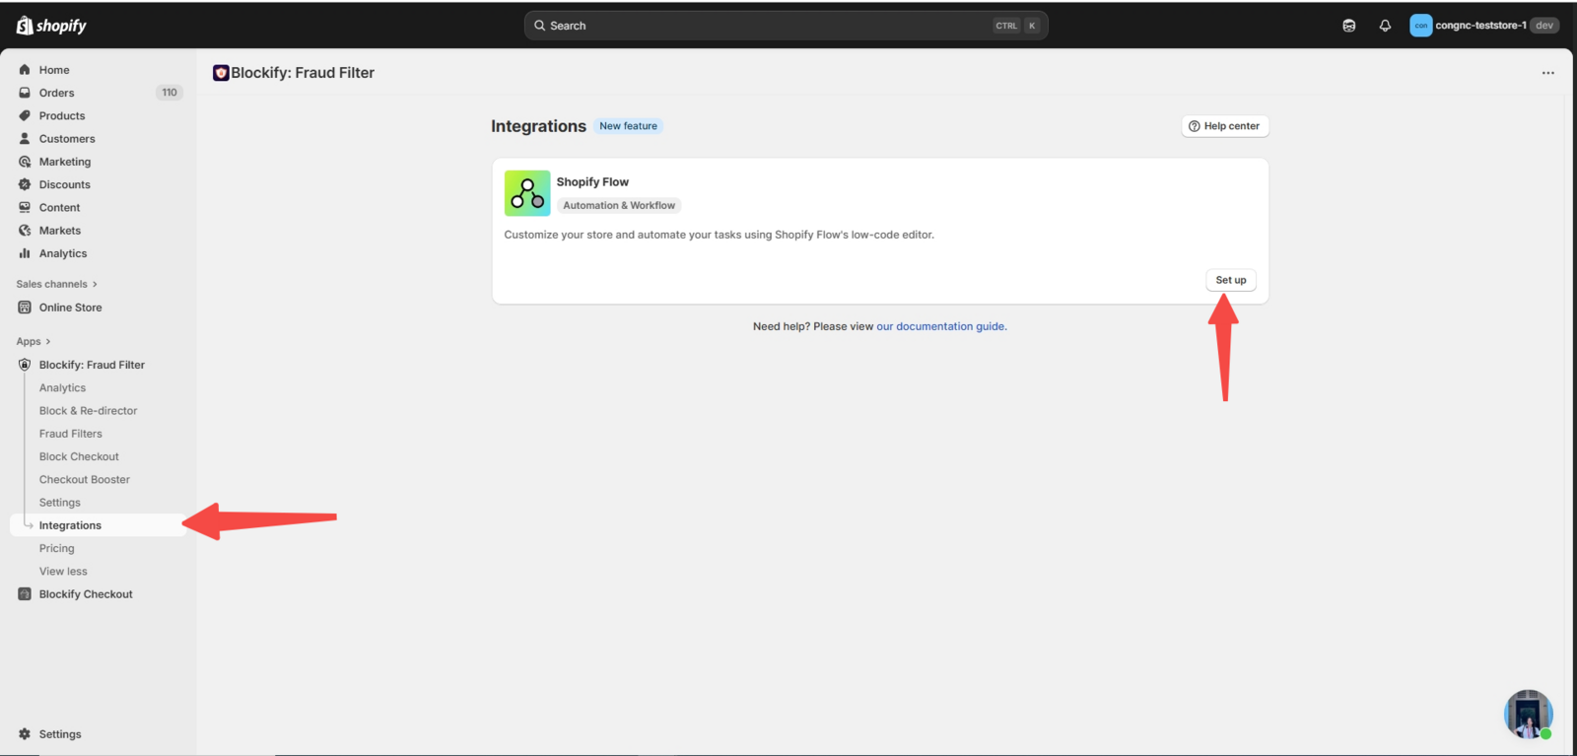Image resolution: width=1577 pixels, height=756 pixels.
Task: Click the Analytics bar chart icon
Action: 25,253
